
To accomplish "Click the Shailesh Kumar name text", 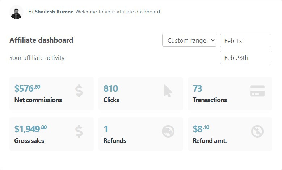I will [x=54, y=12].
